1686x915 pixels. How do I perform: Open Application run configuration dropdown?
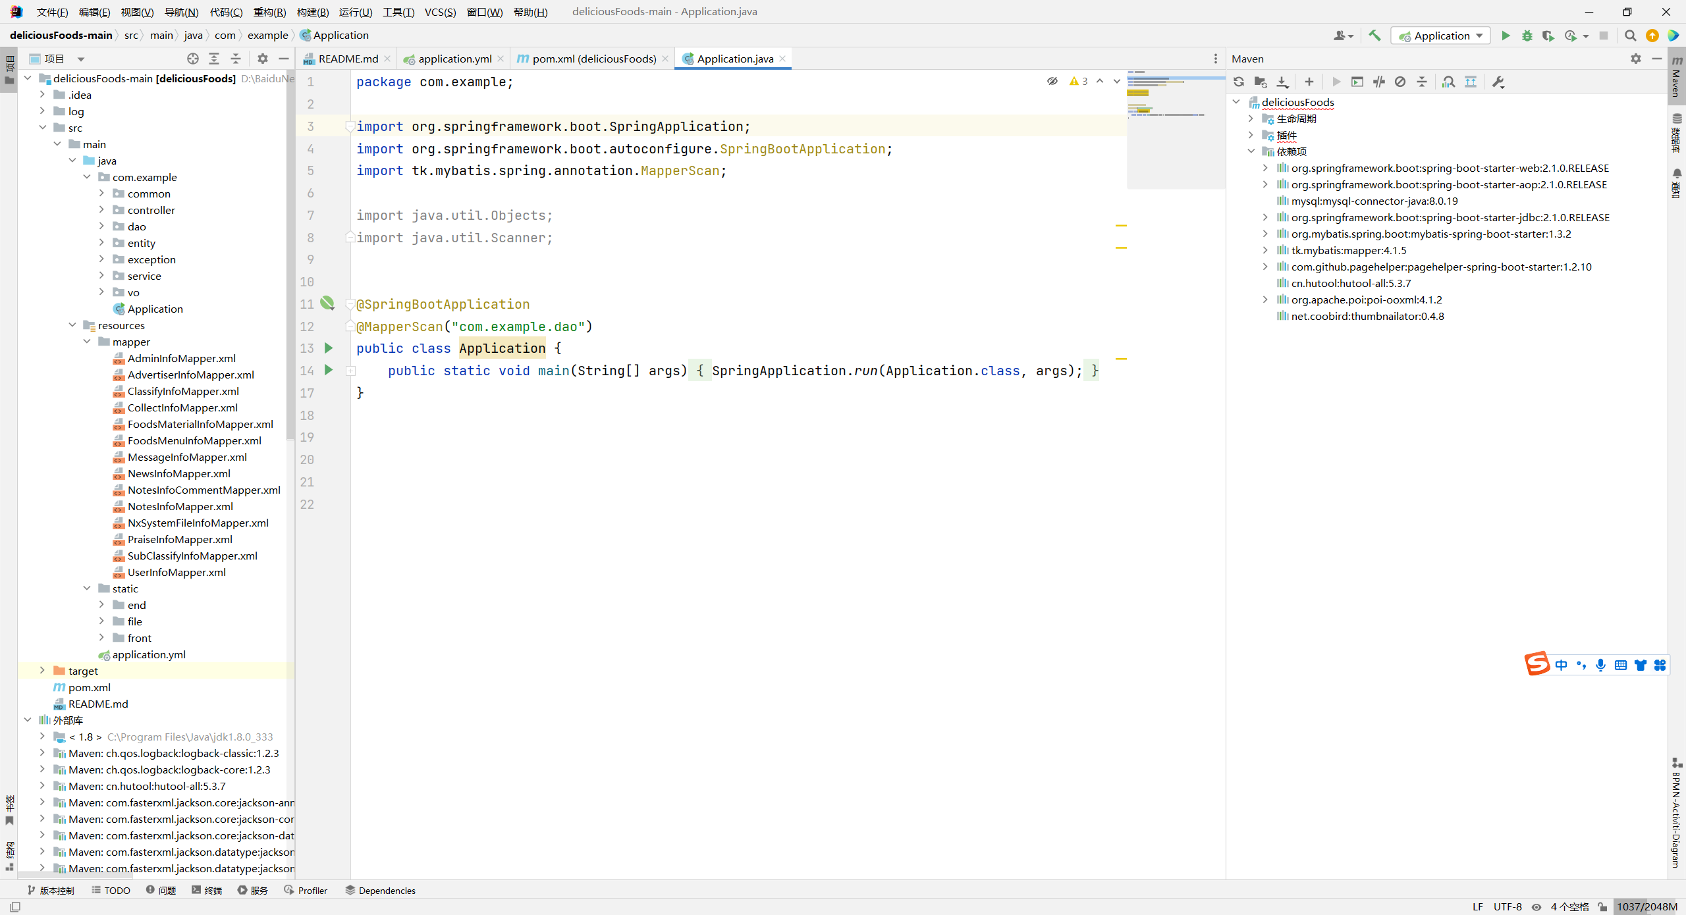[1440, 36]
